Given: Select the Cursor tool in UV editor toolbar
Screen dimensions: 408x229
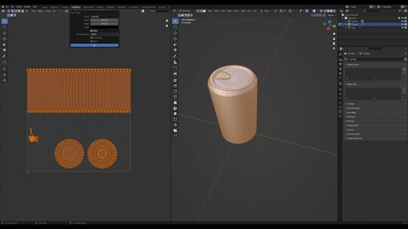Looking at the screenshot, I should [x=4, y=27].
